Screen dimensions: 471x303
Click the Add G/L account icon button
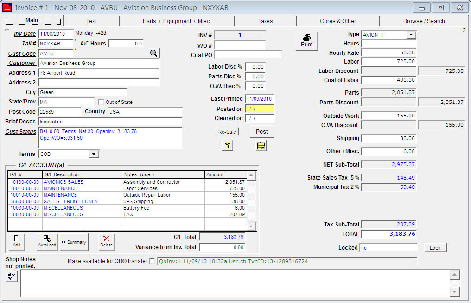17,241
